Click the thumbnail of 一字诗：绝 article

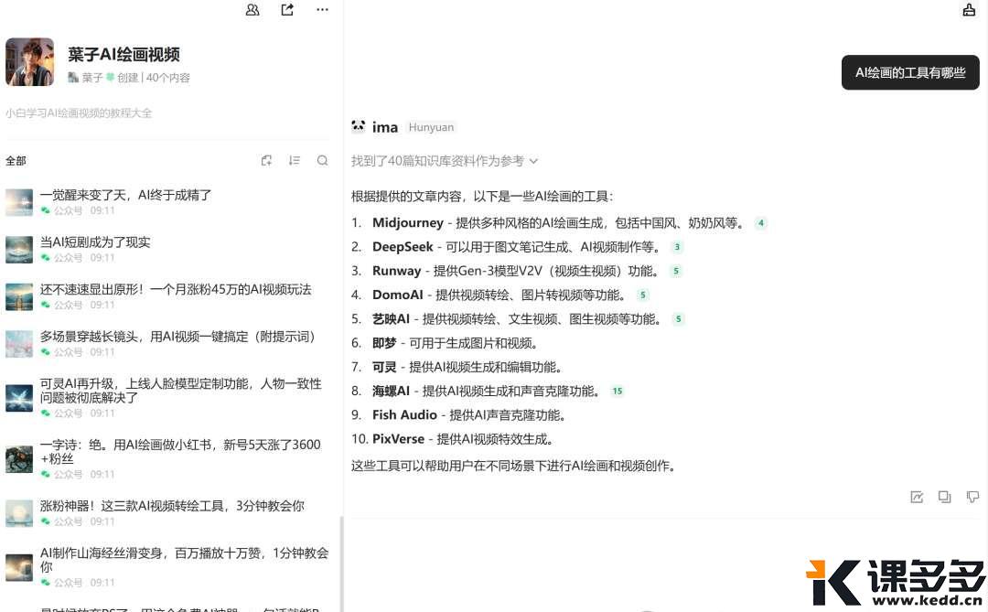coord(19,459)
